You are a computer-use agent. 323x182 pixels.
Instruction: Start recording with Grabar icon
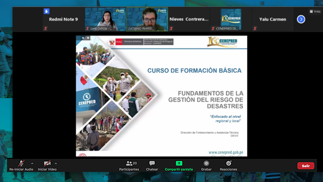206,163
